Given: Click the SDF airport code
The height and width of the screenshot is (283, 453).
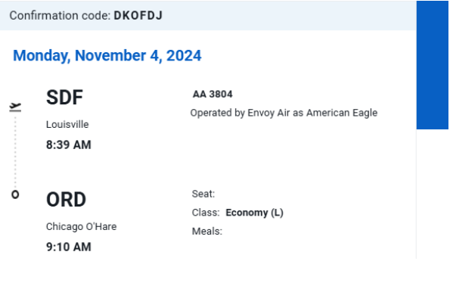Looking at the screenshot, I should (65, 98).
